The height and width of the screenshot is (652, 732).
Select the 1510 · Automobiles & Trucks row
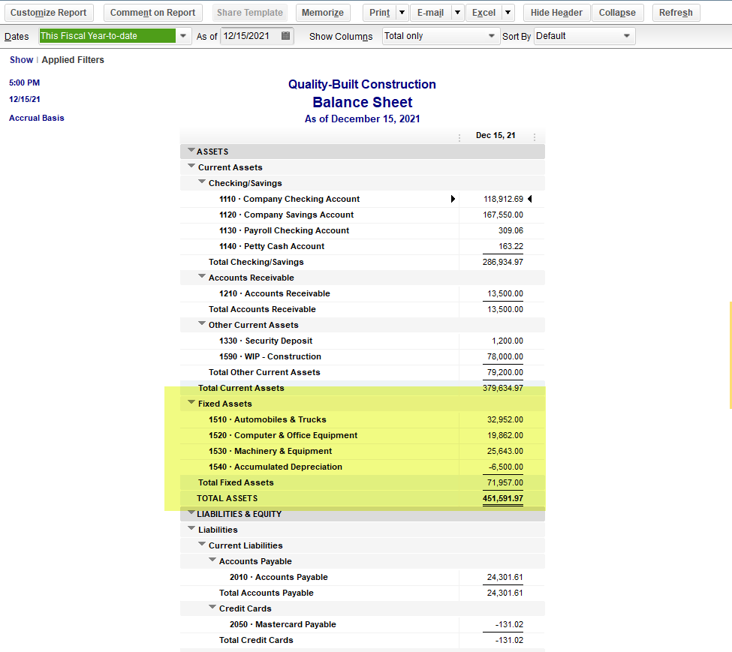point(363,419)
